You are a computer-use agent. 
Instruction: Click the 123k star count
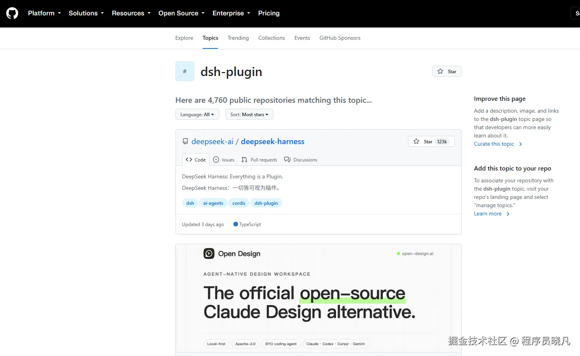pyautogui.click(x=442, y=142)
